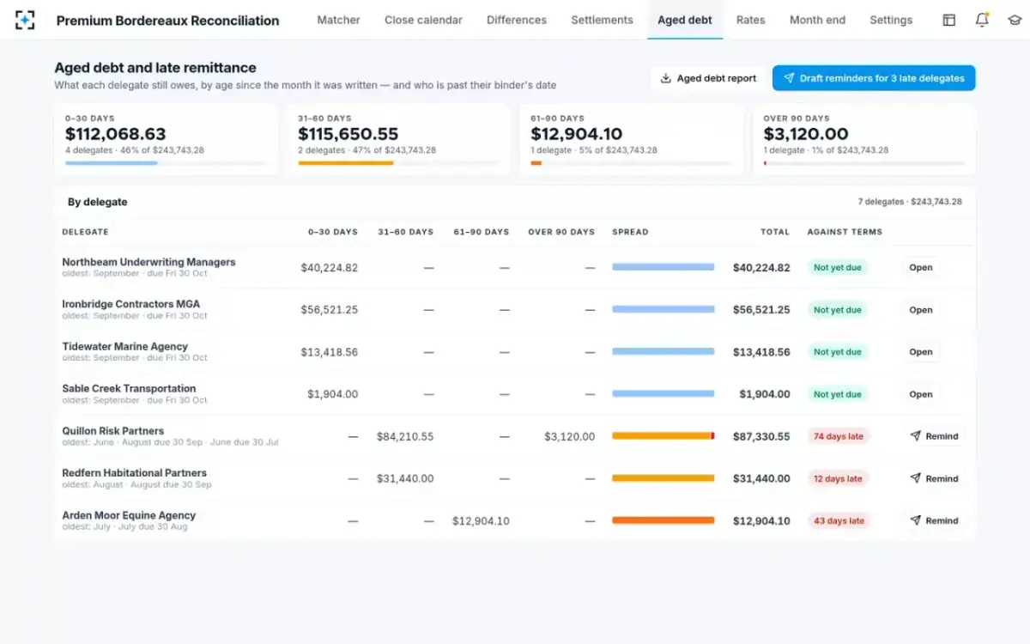Open the Settlements tab
Screen dimensions: 1030x644
tap(602, 20)
